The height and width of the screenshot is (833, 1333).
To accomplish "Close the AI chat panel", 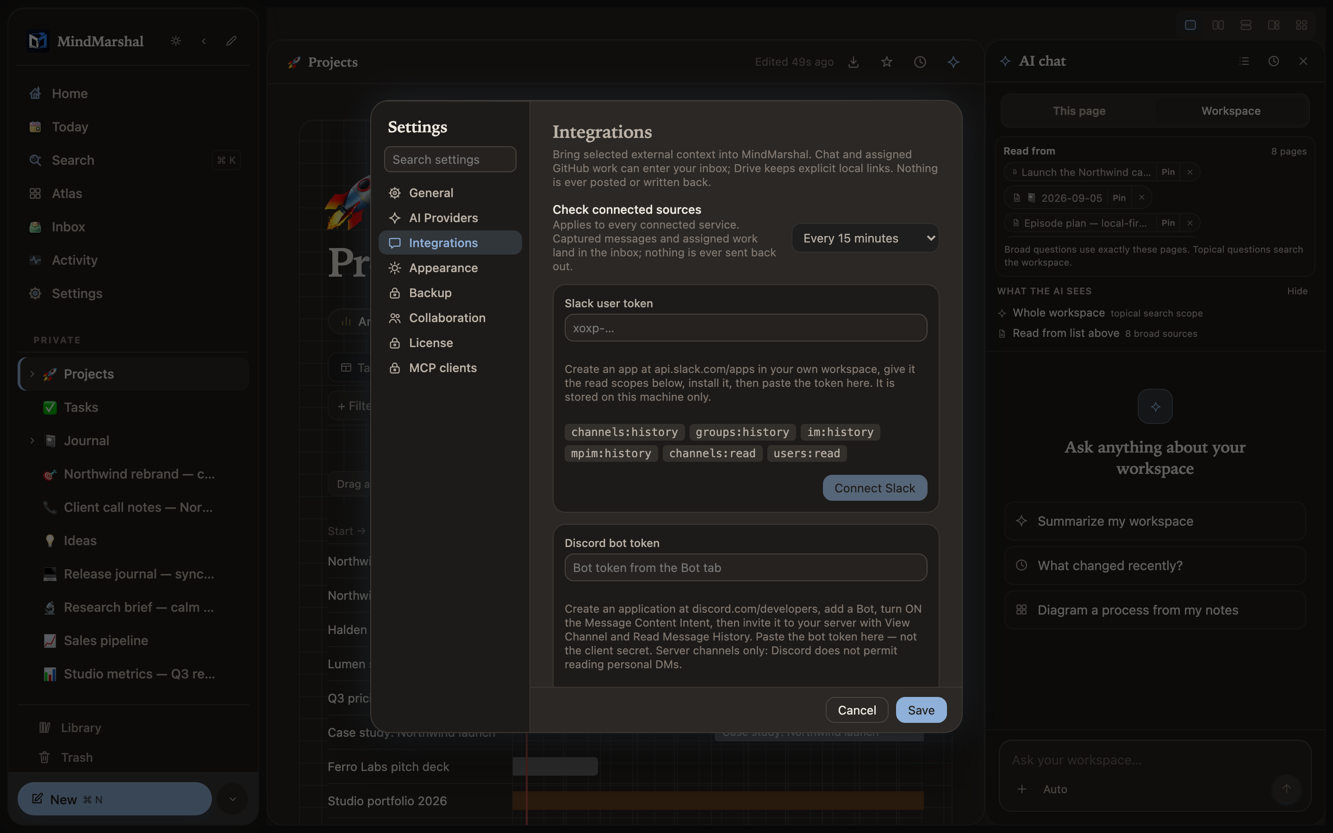I will [1303, 61].
